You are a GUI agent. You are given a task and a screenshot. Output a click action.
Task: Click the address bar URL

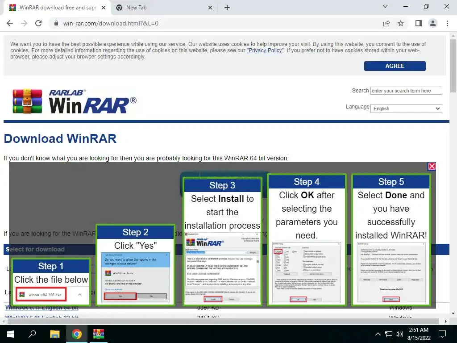(111, 23)
